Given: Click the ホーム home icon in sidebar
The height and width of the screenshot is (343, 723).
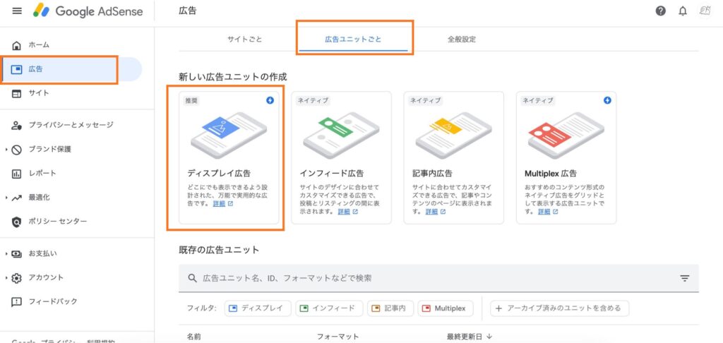Looking at the screenshot, I should pos(17,45).
